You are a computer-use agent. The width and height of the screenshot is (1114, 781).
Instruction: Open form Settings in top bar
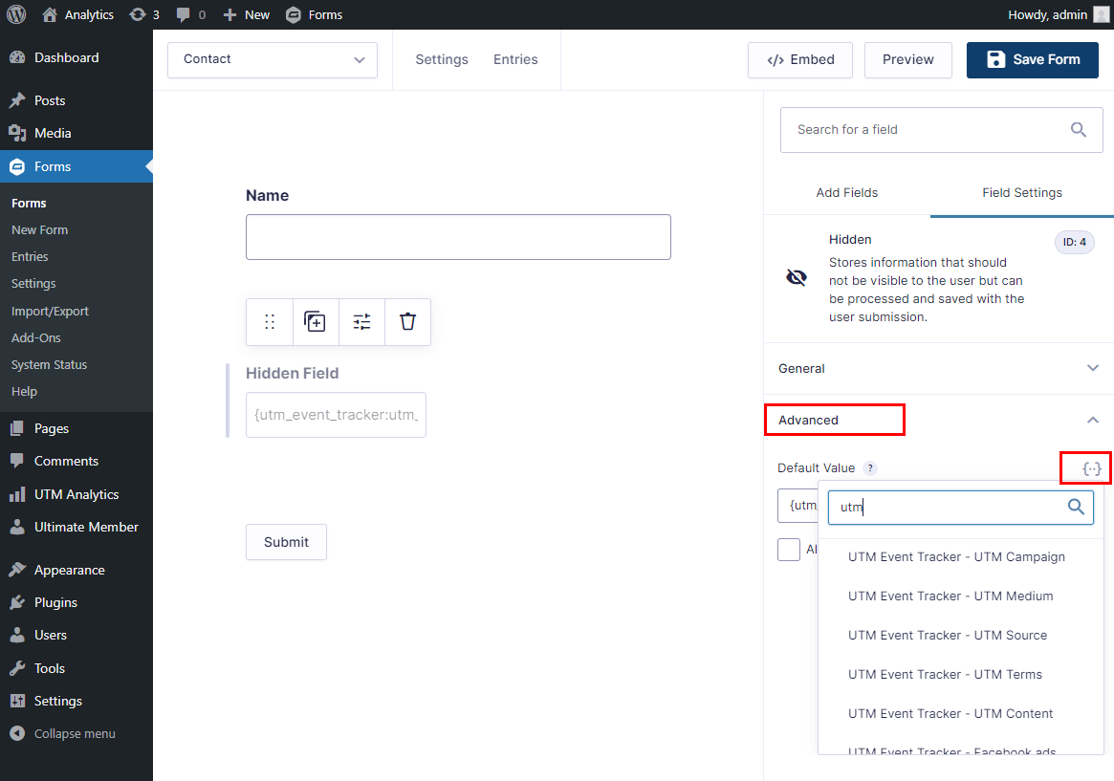442,59
